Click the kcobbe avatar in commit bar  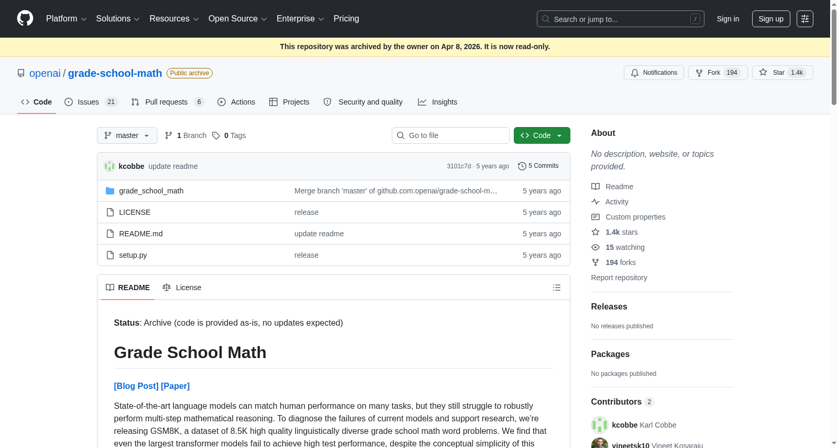(109, 166)
